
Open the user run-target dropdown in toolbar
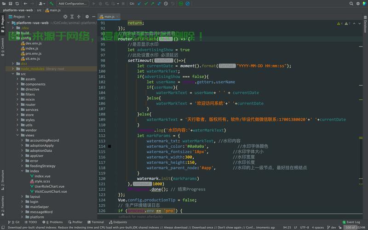[42, 4]
